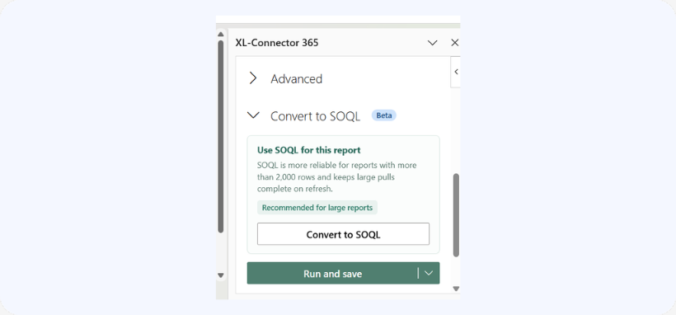Click the Beta badge
Viewport: 676px width, 315px height.
[383, 115]
